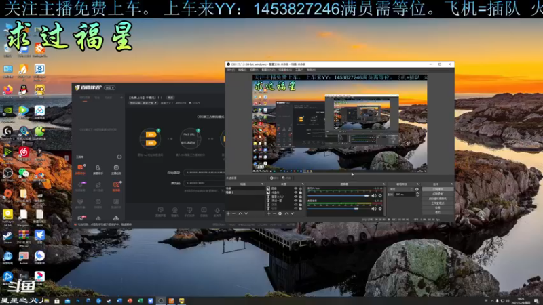Open streamer tasks tool in Douyu toolbox
The width and height of the screenshot is (543, 305).
click(x=116, y=169)
